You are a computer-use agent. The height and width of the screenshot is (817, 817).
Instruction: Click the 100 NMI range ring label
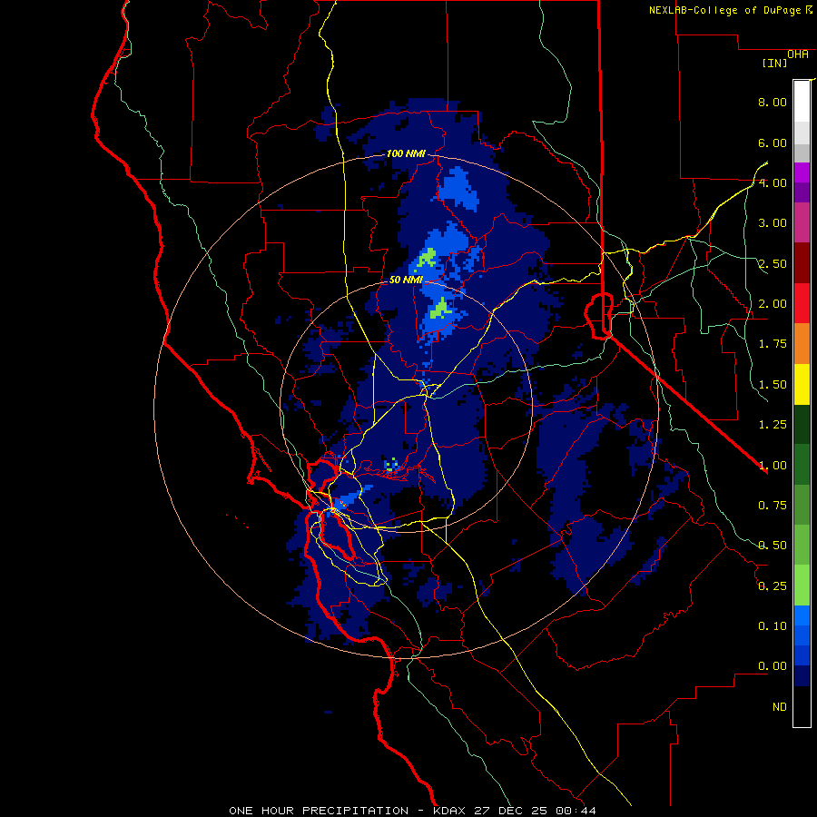pos(406,153)
